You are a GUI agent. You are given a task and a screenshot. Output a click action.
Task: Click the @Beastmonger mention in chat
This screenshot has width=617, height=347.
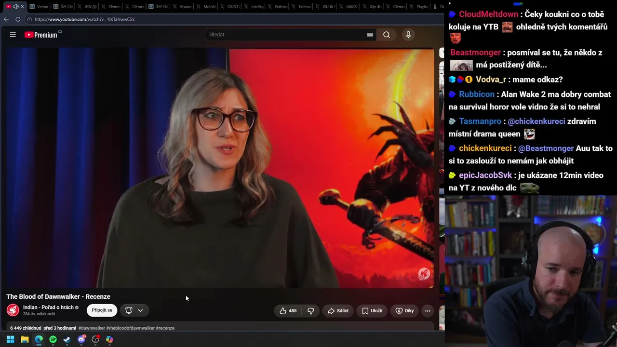[x=546, y=148]
